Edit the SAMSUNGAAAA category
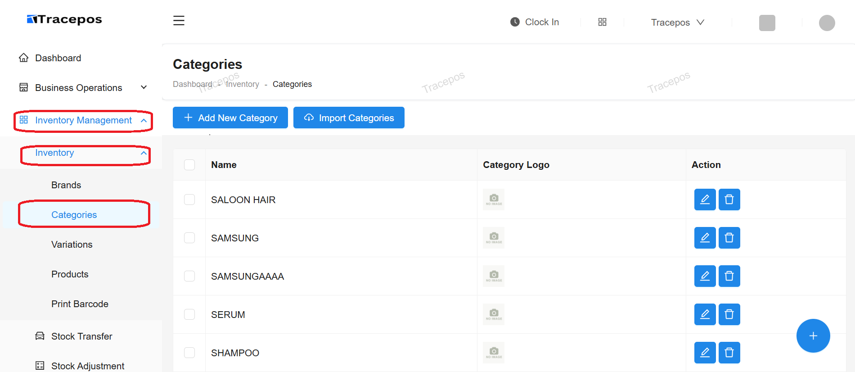855x372 pixels. coord(705,276)
